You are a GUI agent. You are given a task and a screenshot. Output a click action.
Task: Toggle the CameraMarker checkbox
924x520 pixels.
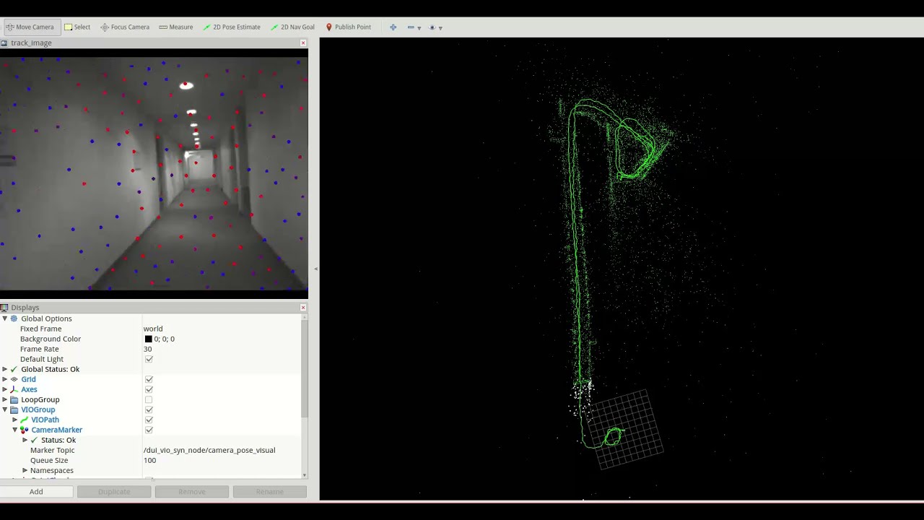coord(149,430)
